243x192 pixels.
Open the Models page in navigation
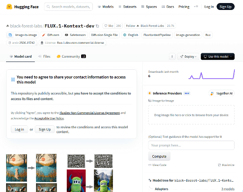106,7
